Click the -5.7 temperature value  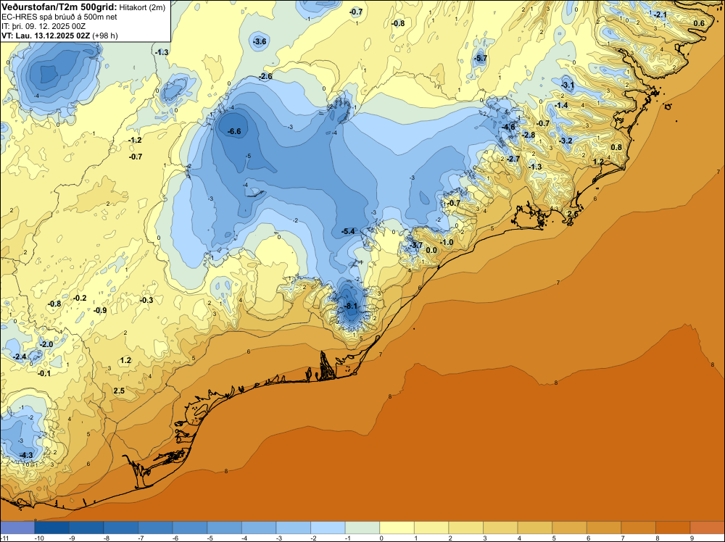click(481, 58)
